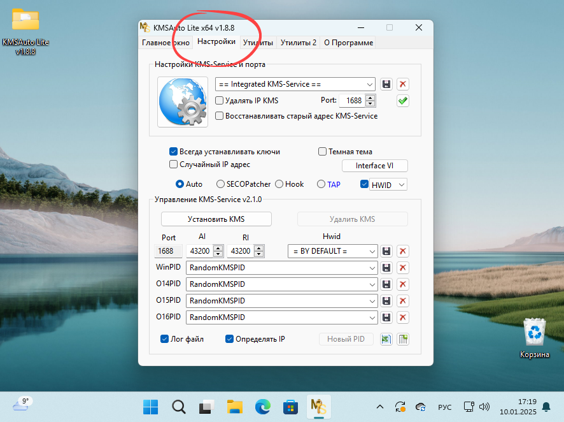
Task: Toggle the Темная тема checkbox
Action: (x=321, y=151)
